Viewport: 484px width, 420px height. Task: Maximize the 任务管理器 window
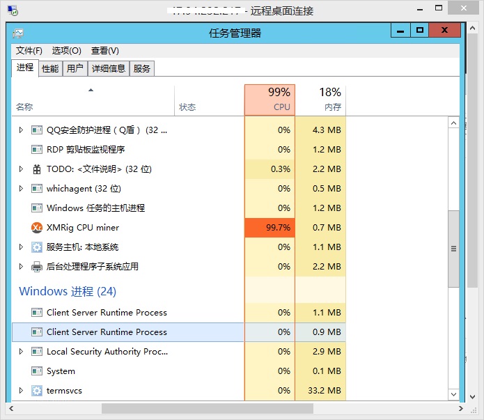419,31
